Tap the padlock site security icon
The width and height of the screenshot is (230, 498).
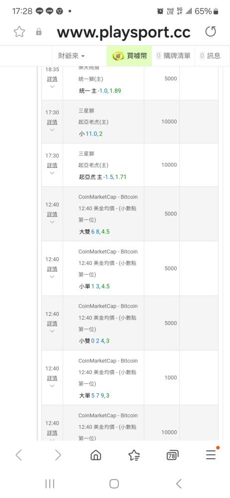tap(39, 32)
